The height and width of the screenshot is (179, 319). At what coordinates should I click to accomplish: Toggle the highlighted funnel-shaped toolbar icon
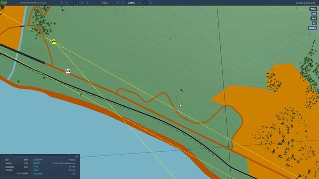(72, 3)
